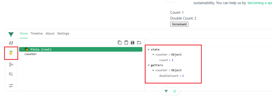Switch to the Settings tab
This screenshot has width=272, height=97.
pyautogui.click(x=63, y=34)
